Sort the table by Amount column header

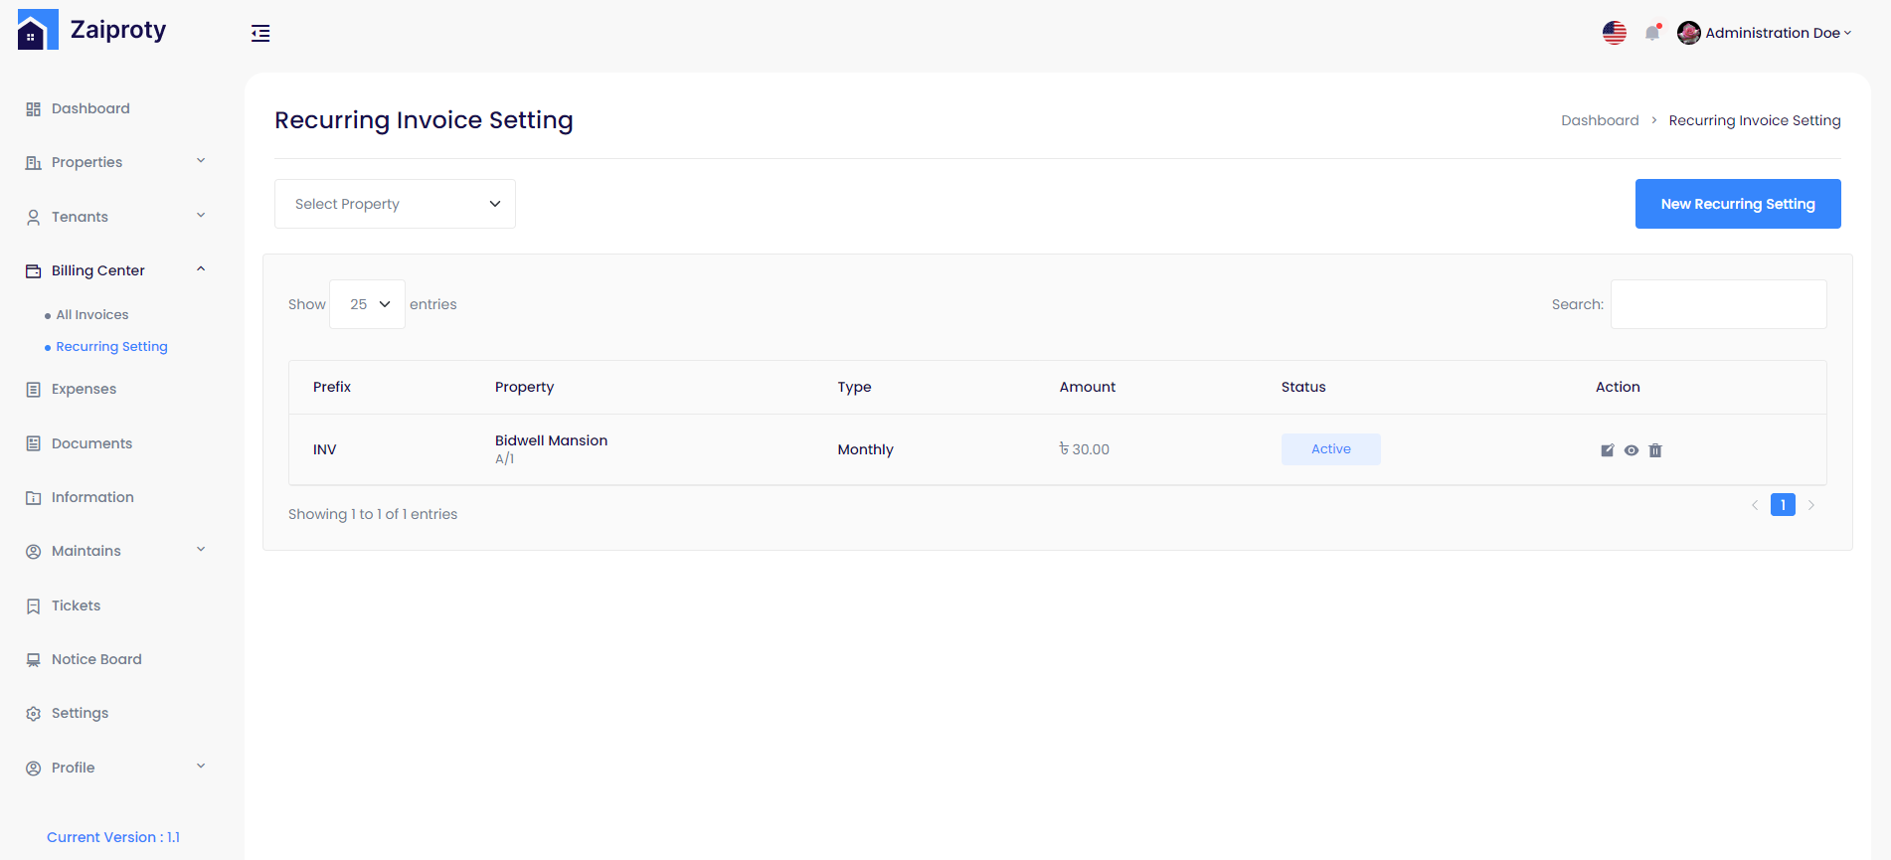point(1087,387)
